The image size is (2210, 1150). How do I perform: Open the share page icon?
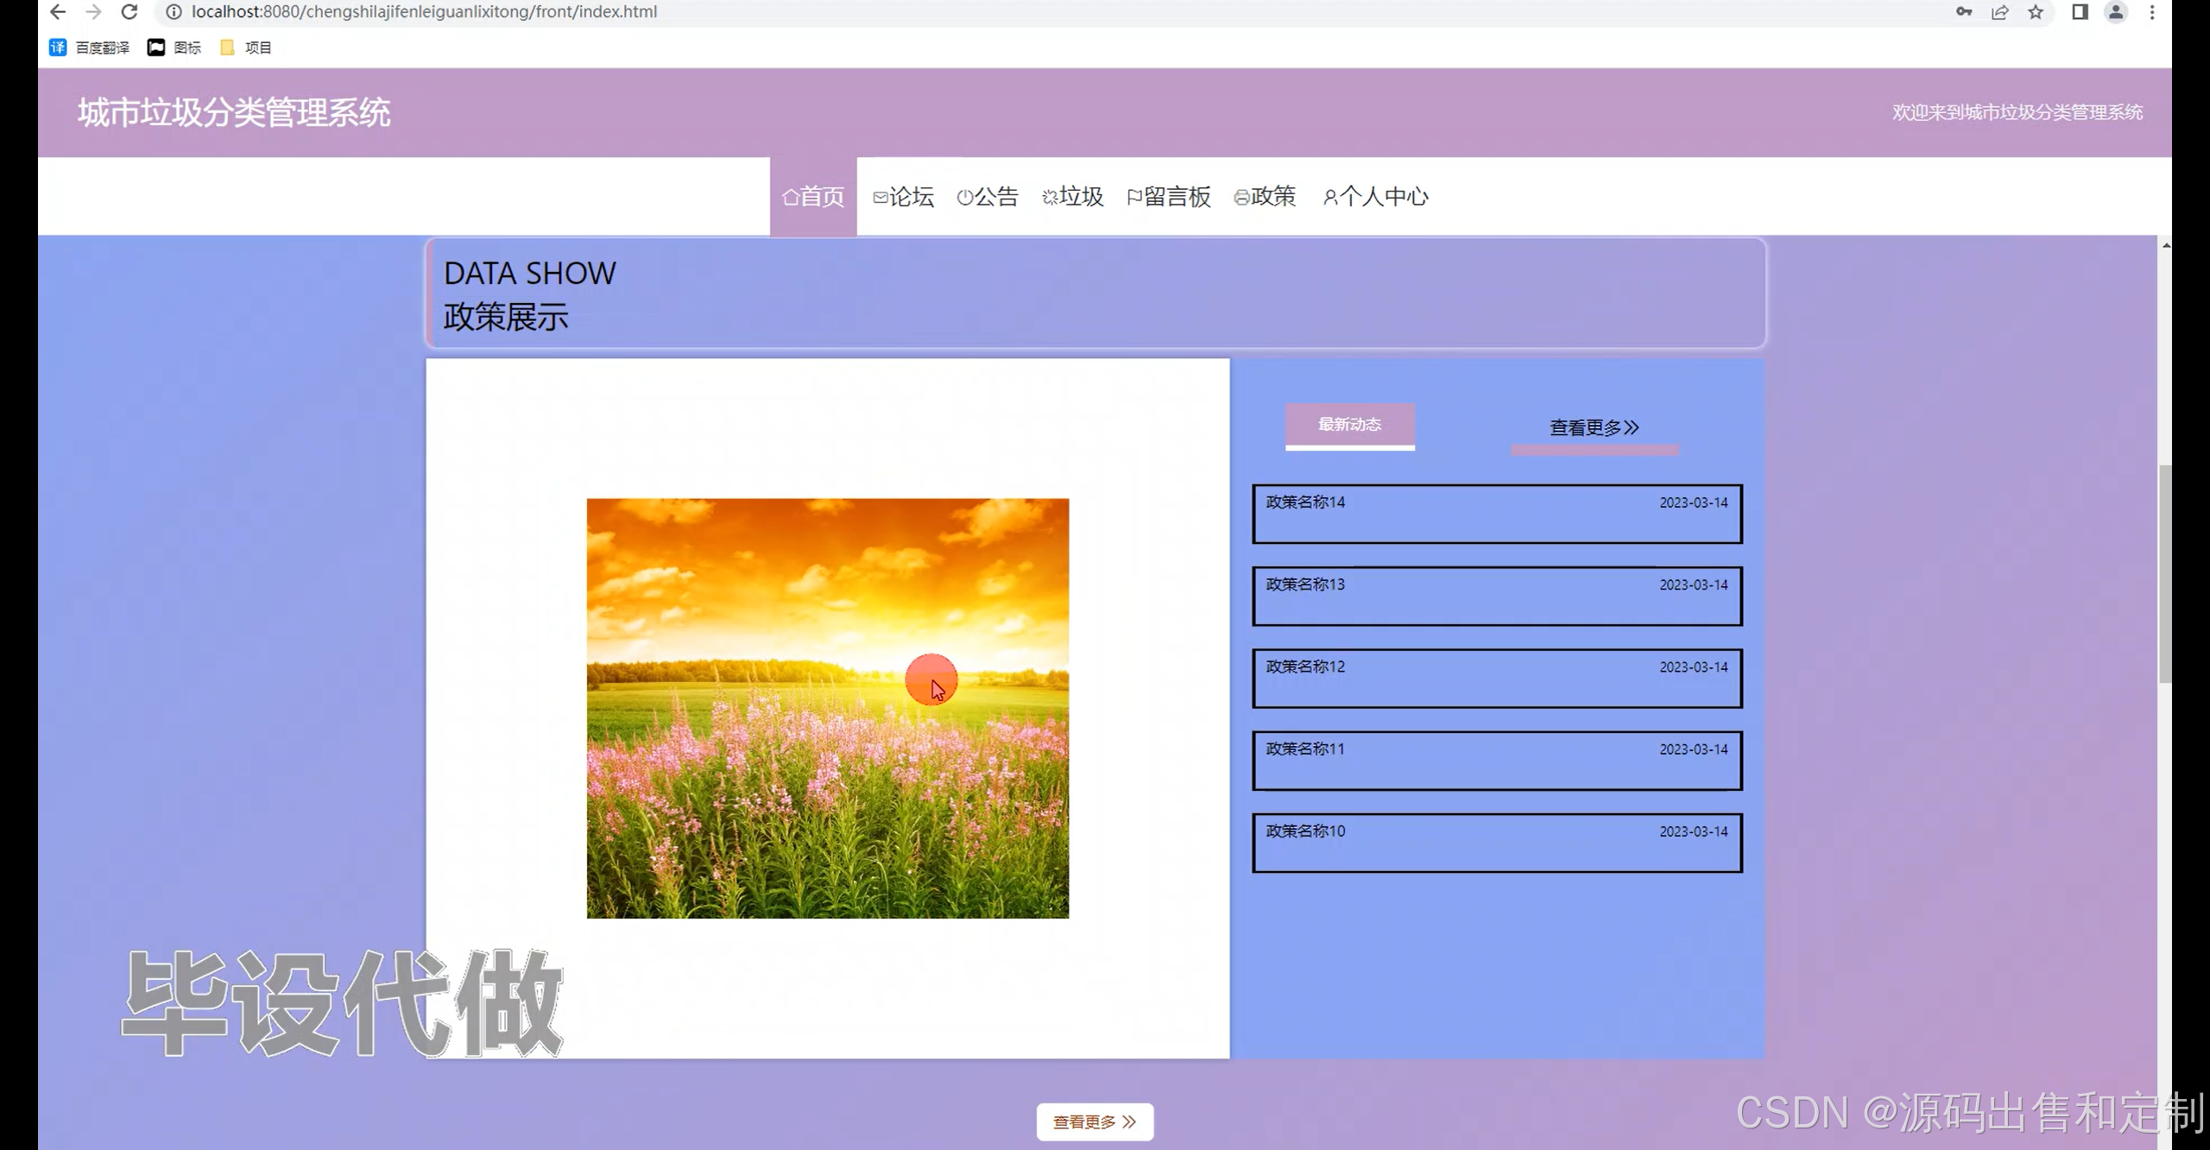1999,12
